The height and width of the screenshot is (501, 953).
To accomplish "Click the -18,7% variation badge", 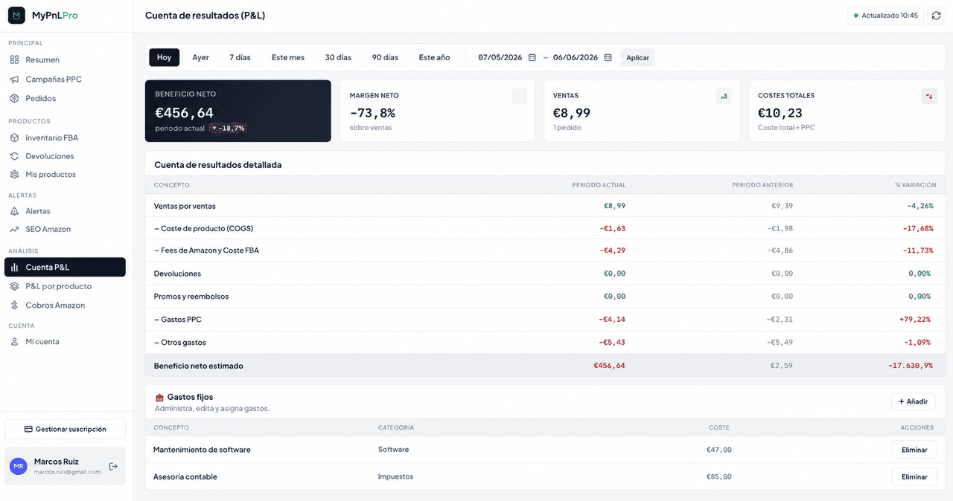I will pyautogui.click(x=228, y=128).
